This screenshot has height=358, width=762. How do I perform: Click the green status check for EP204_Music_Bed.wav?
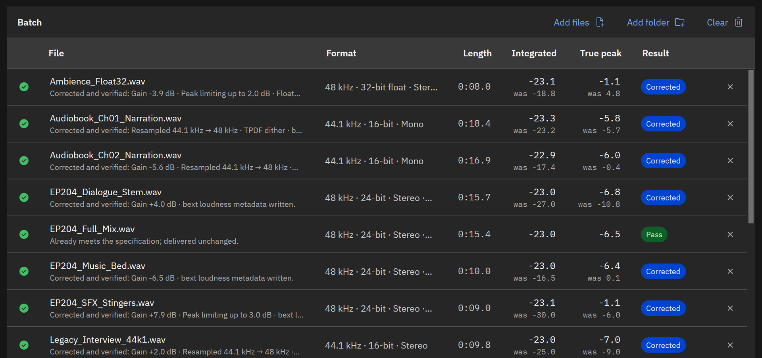[x=24, y=271]
